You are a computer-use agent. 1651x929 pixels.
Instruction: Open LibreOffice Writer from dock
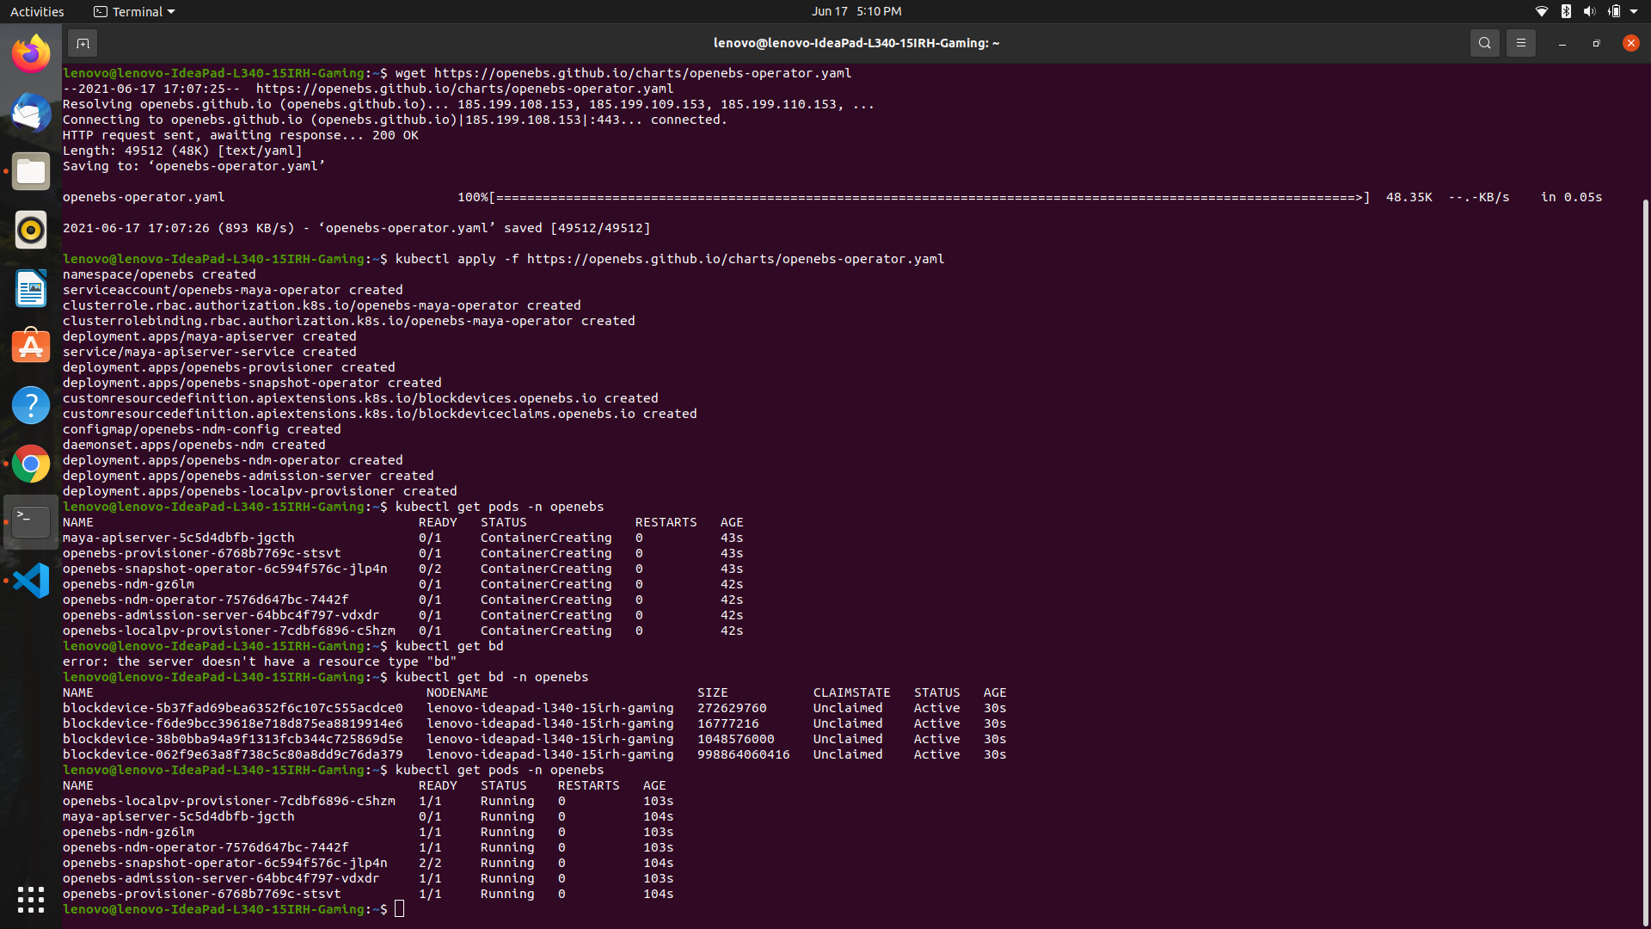[x=31, y=289]
